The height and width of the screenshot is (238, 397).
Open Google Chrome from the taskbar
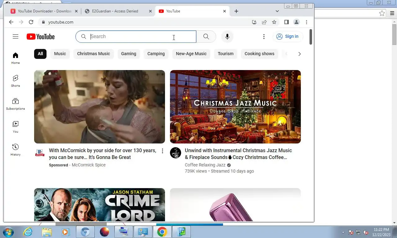(x=162, y=232)
